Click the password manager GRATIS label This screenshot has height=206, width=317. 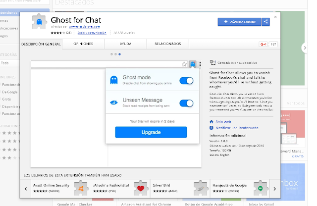point(298,156)
